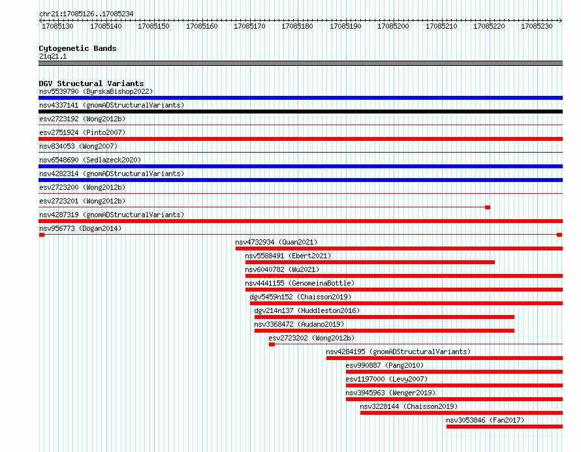Click the gray 21q21.1 cytogenetic band bar
The width and height of the screenshot is (581, 452).
tap(300, 64)
